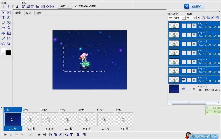Click the Zoom in magnifier
This screenshot has width=221, height=139.
pyautogui.click(x=3, y=43)
